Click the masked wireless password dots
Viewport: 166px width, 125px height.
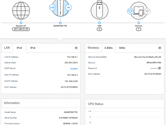[154, 68]
